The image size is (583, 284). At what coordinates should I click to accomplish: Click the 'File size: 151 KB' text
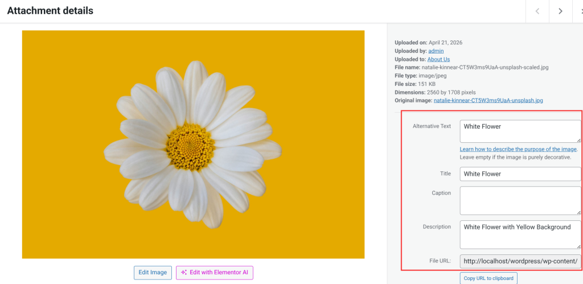(415, 84)
